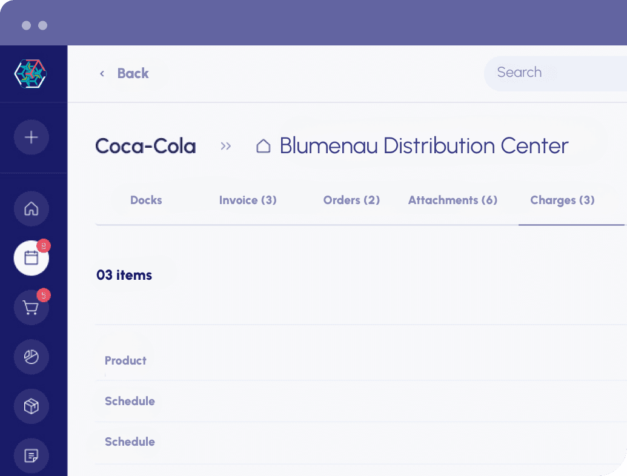Click the Coca-Cola breadcrumb link
Viewport: 627px width, 476px height.
[145, 146]
